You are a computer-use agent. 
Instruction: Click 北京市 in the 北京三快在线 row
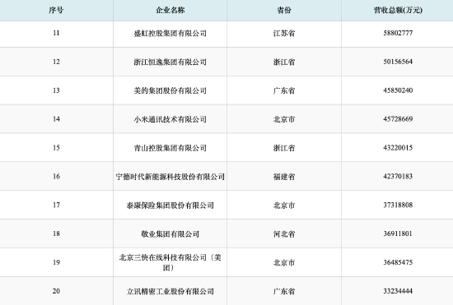pos(284,262)
